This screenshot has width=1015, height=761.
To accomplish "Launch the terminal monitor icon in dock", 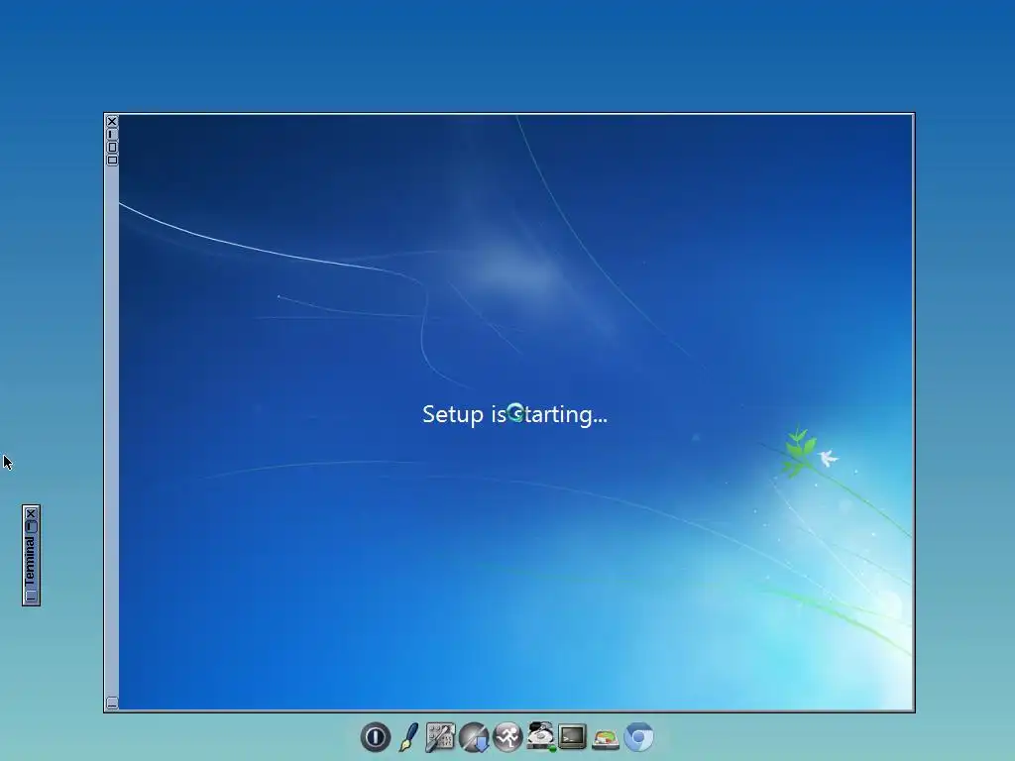I will coord(572,737).
